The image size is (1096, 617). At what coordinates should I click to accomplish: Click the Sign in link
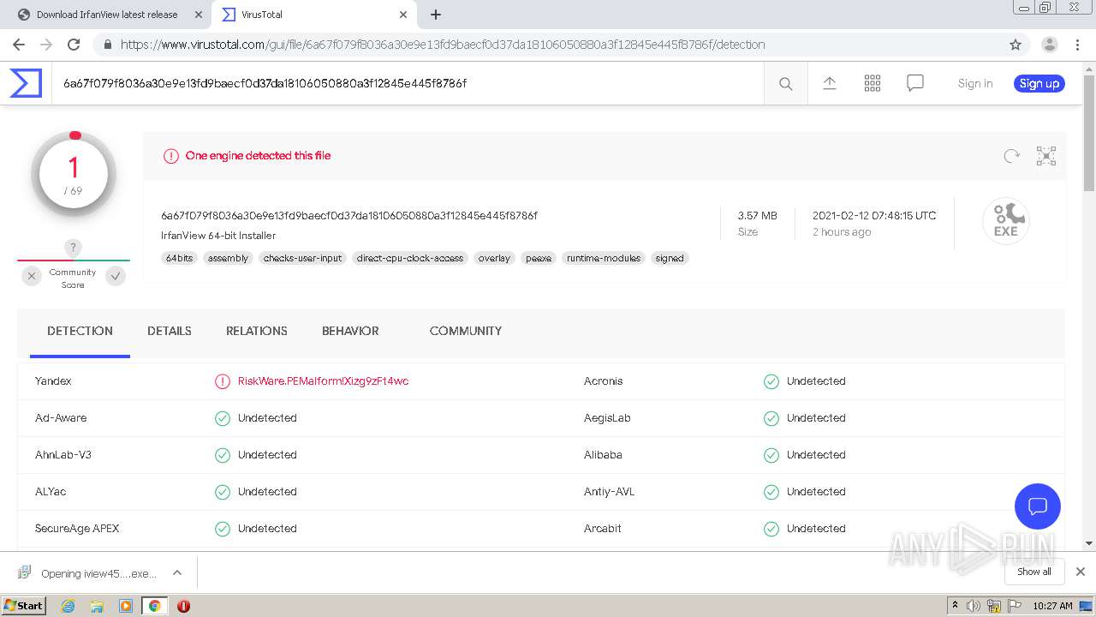click(x=975, y=83)
